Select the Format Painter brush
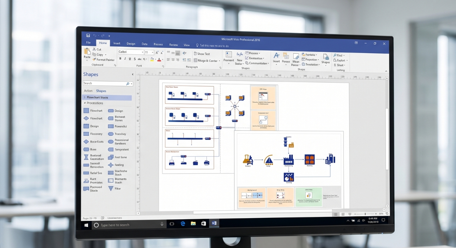 94,59
